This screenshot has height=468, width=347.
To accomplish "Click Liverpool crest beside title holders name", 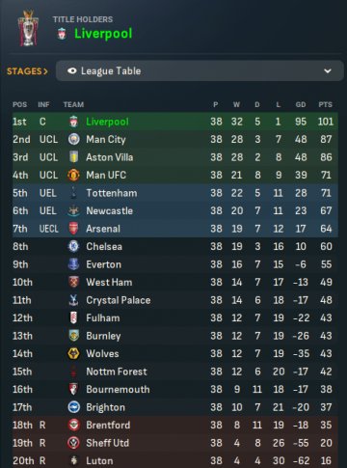I will (62, 34).
